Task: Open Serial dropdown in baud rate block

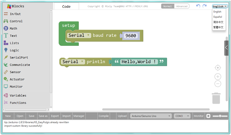Action: [79, 35]
